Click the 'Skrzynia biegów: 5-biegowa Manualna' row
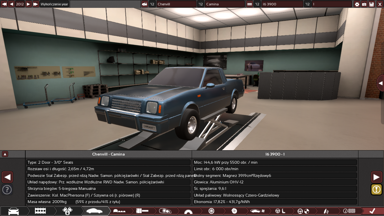The height and width of the screenshot is (216, 384). tap(109, 188)
